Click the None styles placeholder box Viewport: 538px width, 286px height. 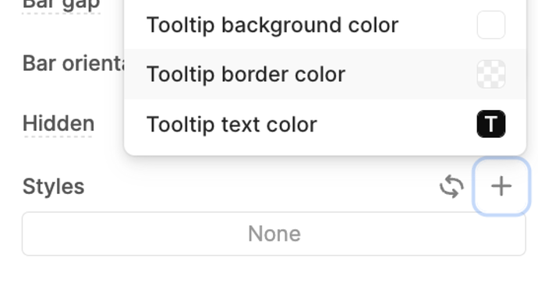(274, 234)
